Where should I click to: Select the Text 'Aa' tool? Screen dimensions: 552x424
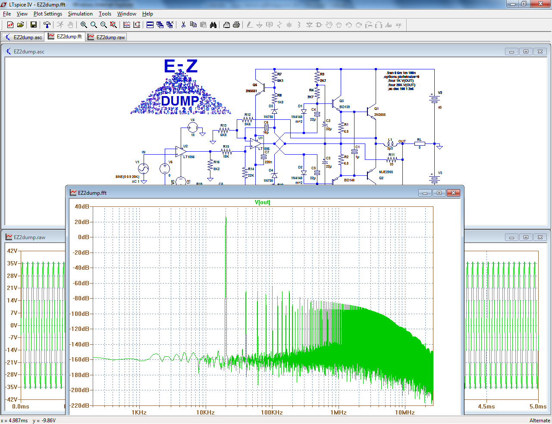point(389,25)
